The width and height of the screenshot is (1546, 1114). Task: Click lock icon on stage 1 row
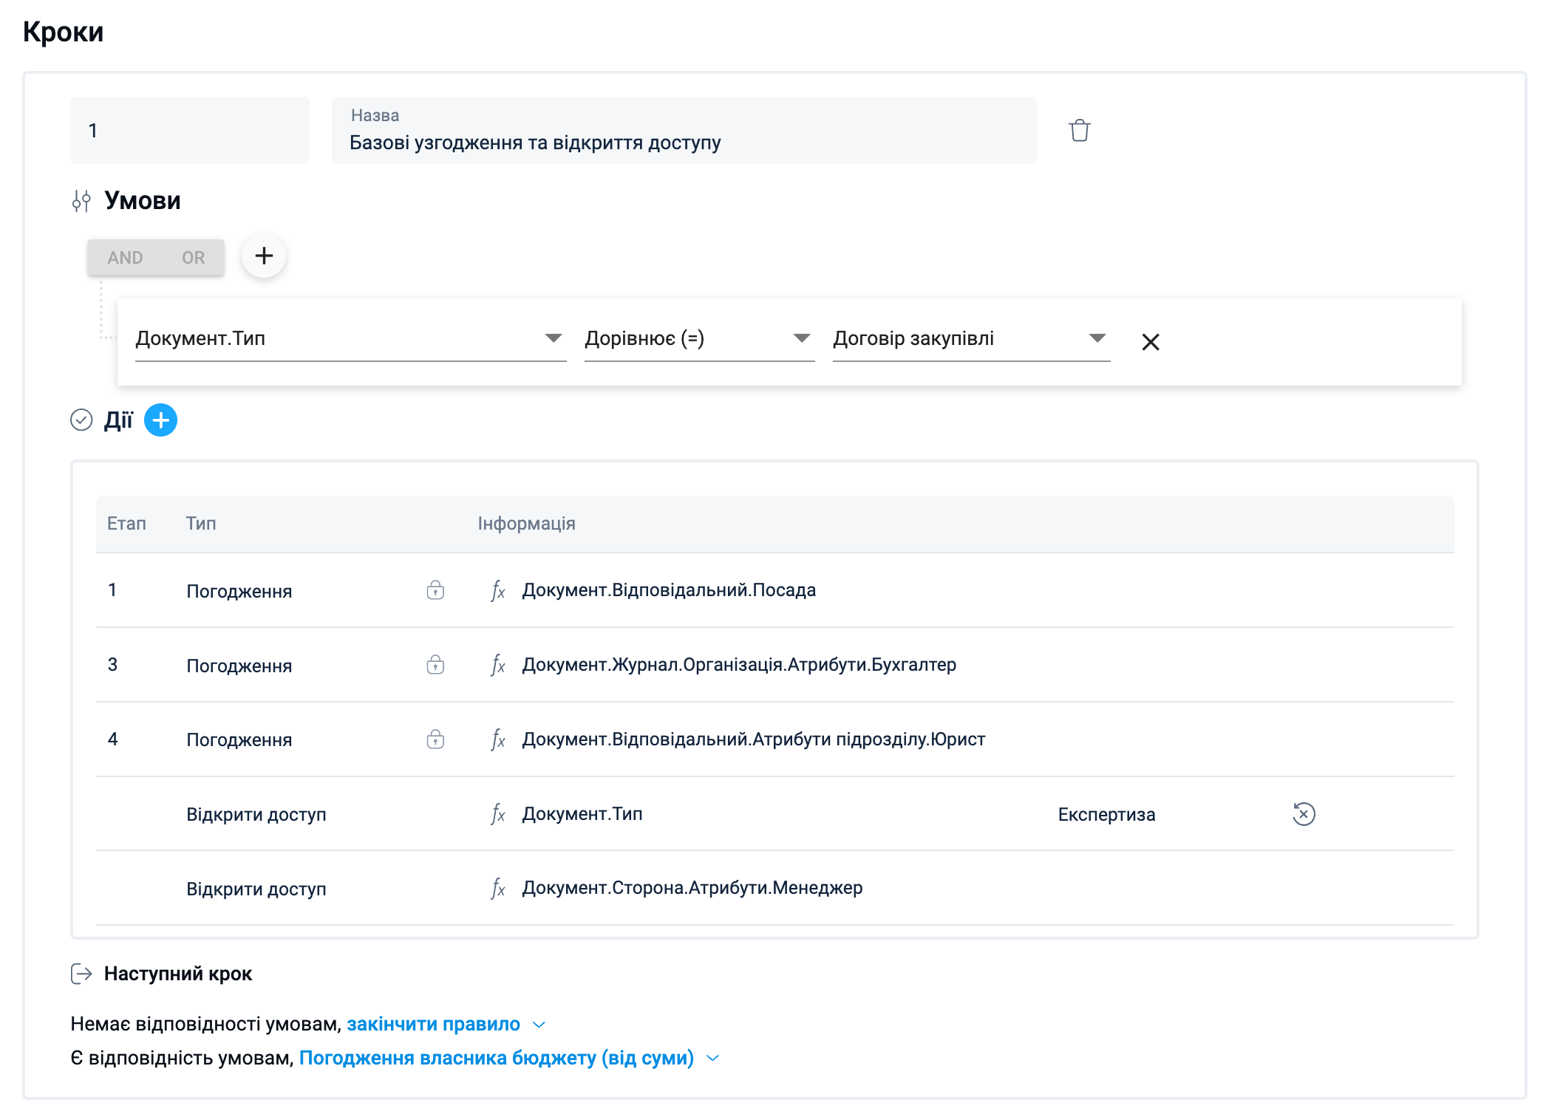tap(435, 590)
